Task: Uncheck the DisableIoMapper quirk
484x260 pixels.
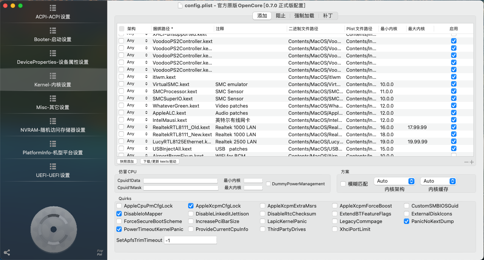Action: 119,214
